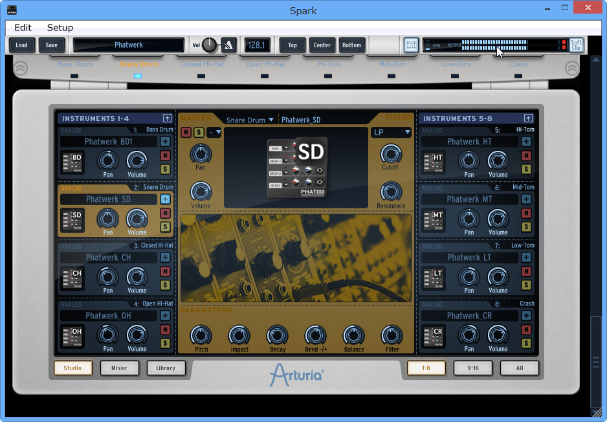The height and width of the screenshot is (422, 607).
Task: Mute the Bass Drum instrument
Action: (x=165, y=155)
